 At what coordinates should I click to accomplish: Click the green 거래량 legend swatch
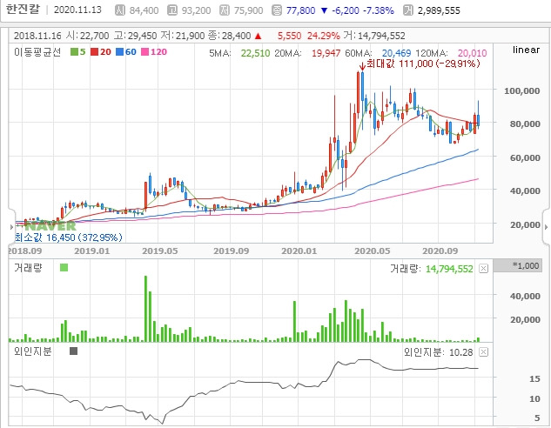coord(64,268)
